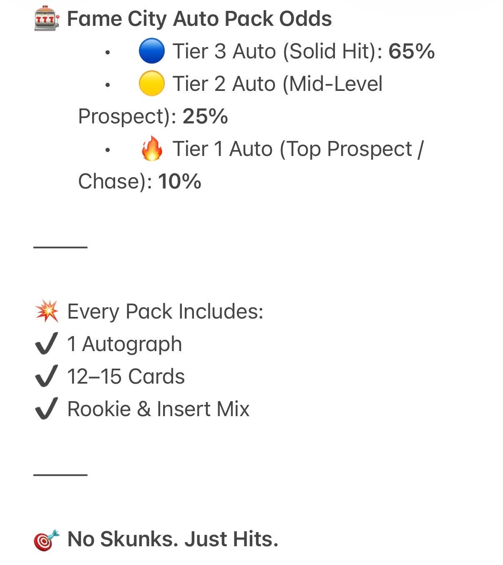This screenshot has height=565, width=503.
Task: Click the slot machine emoji
Action: point(47,19)
